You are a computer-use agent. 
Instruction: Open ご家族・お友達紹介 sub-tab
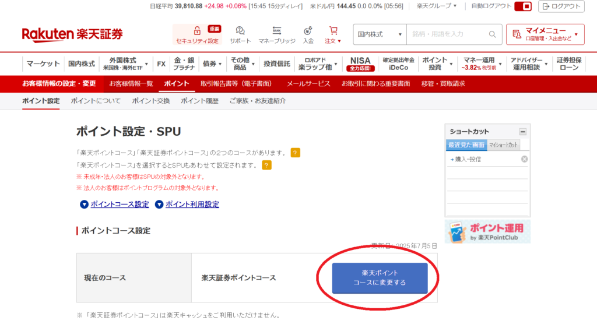pos(257,101)
